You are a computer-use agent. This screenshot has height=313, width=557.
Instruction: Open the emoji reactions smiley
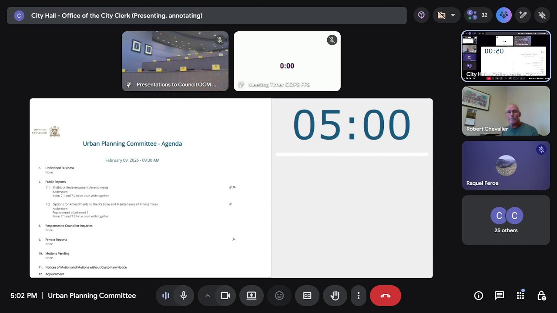(x=279, y=296)
